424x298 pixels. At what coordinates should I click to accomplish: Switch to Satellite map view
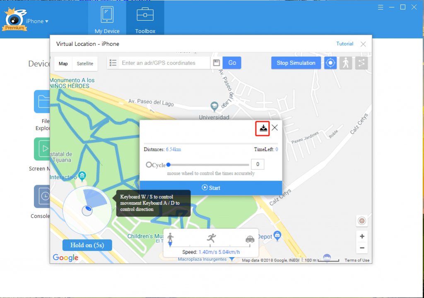click(x=84, y=63)
